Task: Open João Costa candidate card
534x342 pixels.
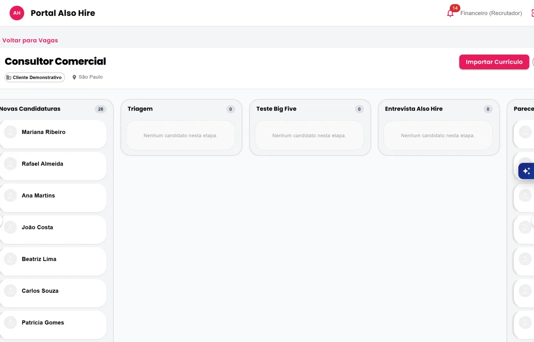Action: pyautogui.click(x=53, y=229)
